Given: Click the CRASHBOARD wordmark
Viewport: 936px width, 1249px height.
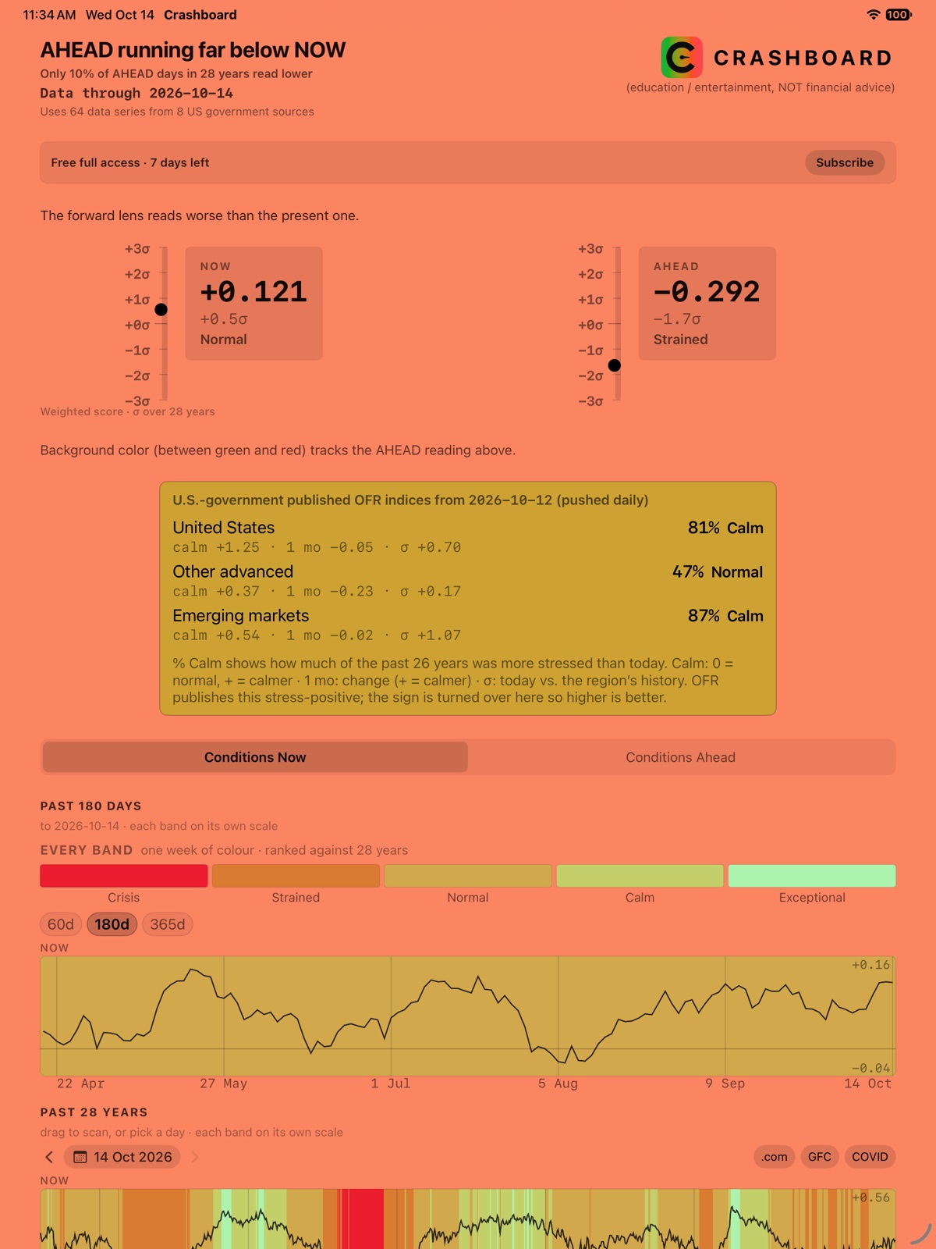Looking at the screenshot, I should pyautogui.click(x=803, y=58).
